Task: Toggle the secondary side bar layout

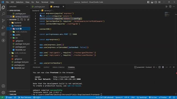Action: coord(156,2)
